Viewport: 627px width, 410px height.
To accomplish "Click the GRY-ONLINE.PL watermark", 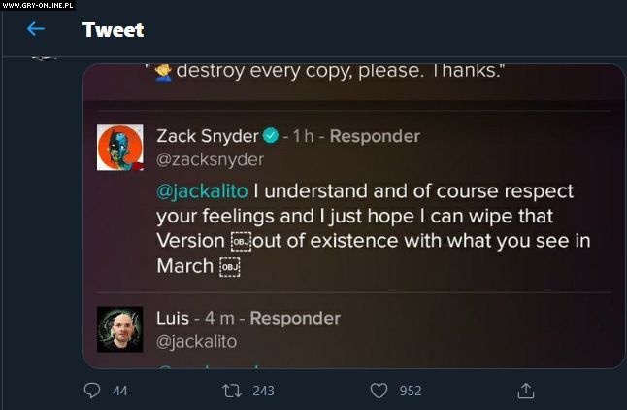I will pyautogui.click(x=37, y=6).
